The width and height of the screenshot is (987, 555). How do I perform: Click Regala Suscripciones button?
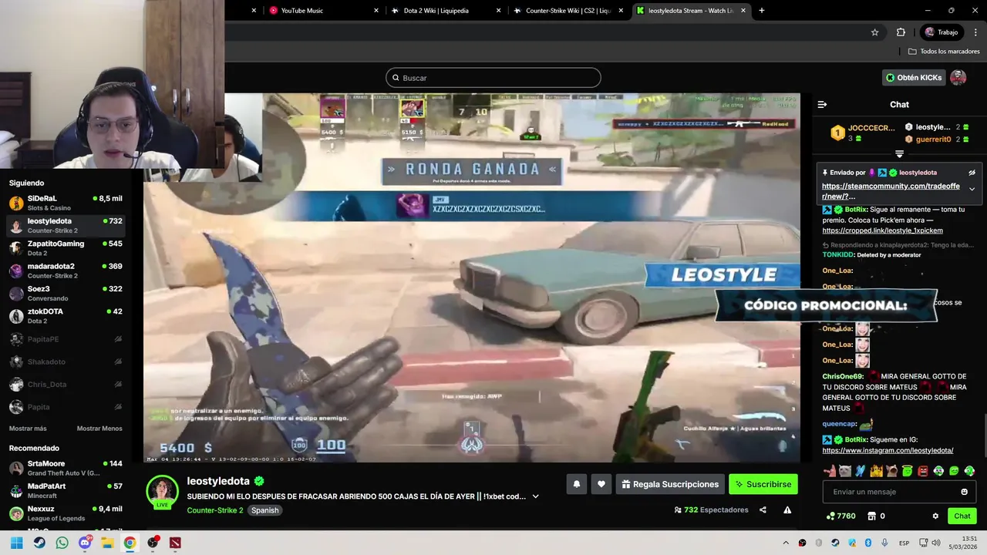tap(670, 484)
